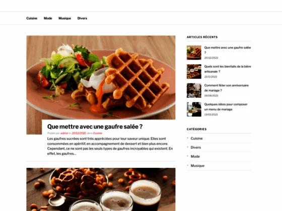Open 'Quelques idées pour composer un menu' link
Screen dimensions: 282x211
(x=226, y=107)
